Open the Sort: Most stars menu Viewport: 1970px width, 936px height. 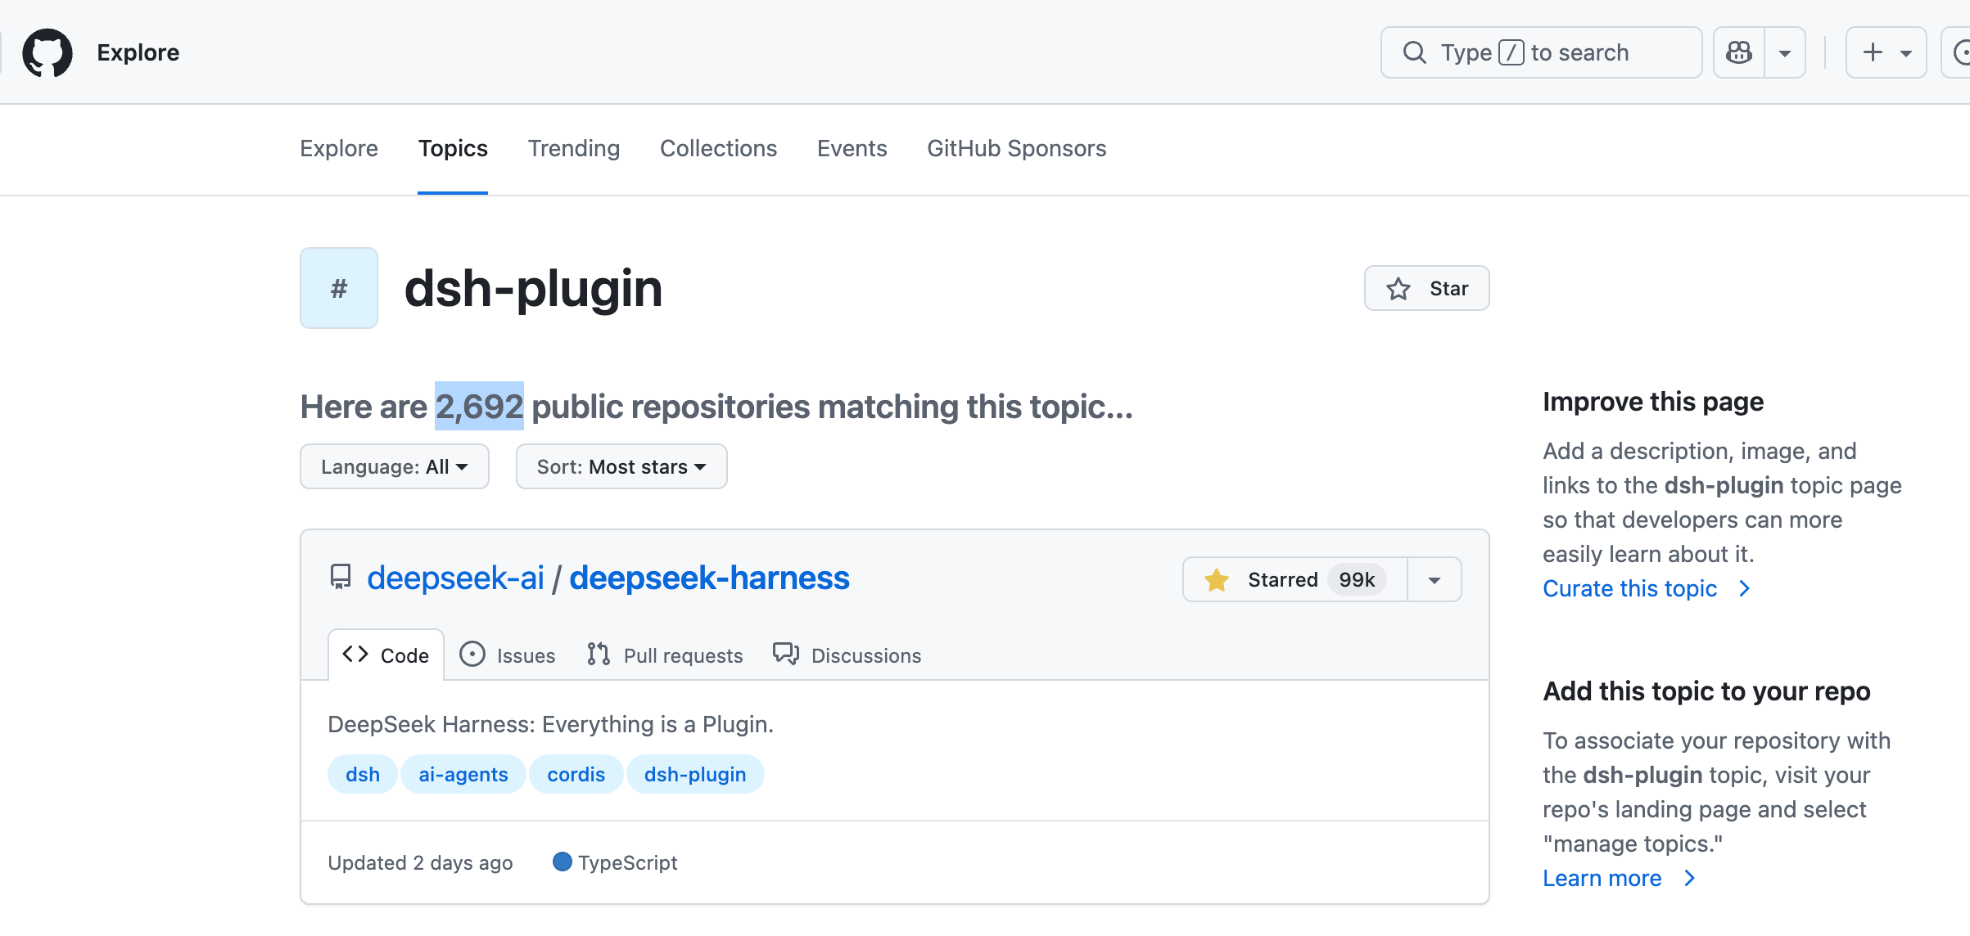pos(621,466)
